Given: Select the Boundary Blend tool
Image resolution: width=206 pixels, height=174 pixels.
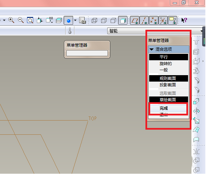Looking at the screenshot, I should pos(196,130).
